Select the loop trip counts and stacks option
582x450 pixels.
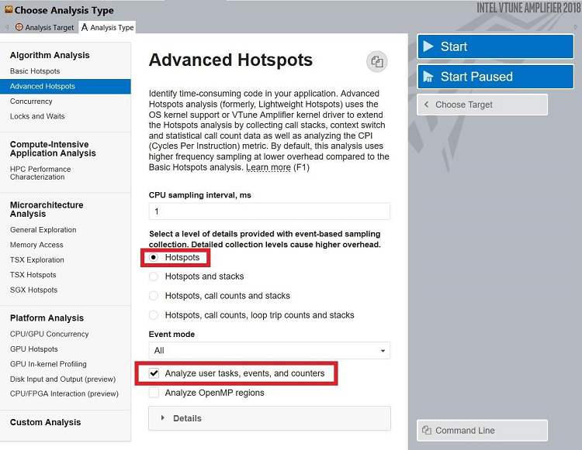click(x=154, y=315)
